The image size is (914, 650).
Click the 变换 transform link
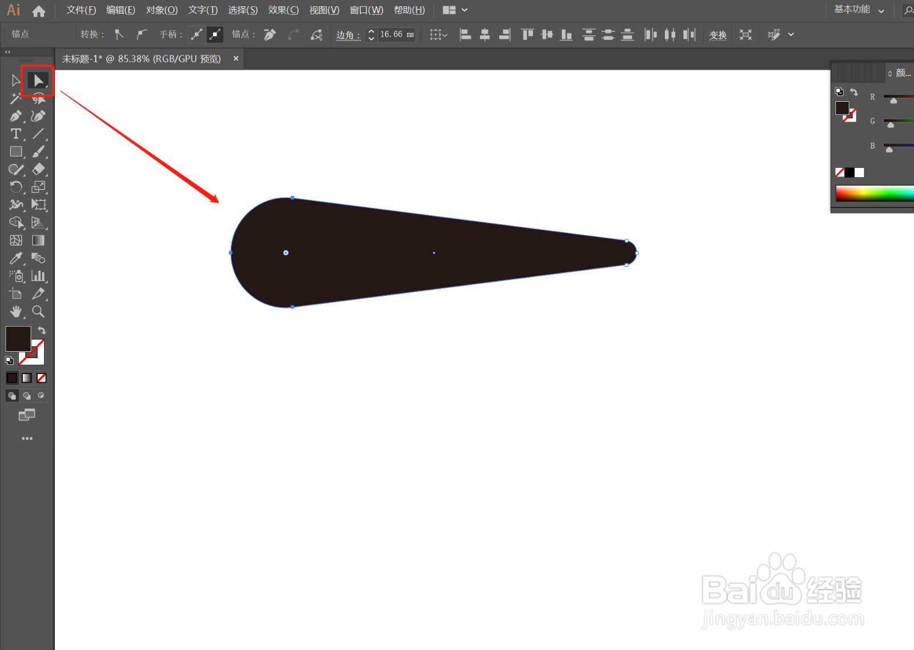[x=718, y=35]
